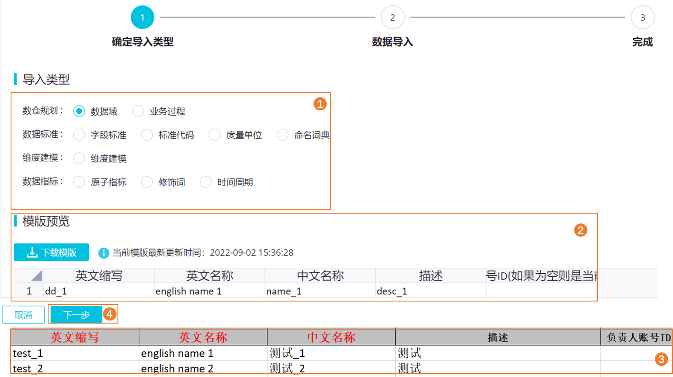673x377 pixels.
Task: Click the red 中文名称 header in sample sheet
Action: pyautogui.click(x=331, y=337)
